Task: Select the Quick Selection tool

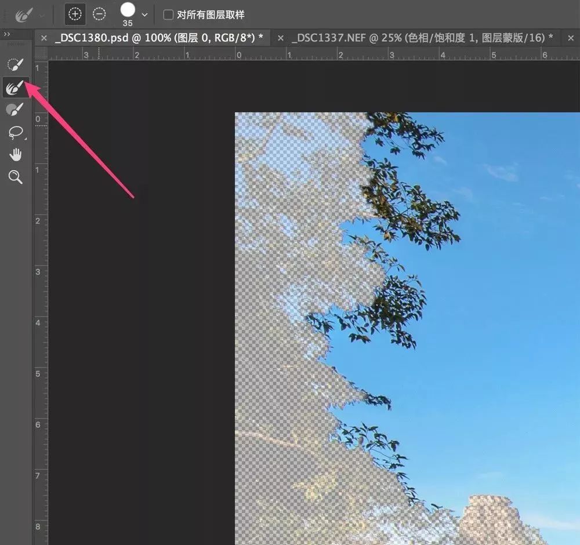Action: click(16, 64)
